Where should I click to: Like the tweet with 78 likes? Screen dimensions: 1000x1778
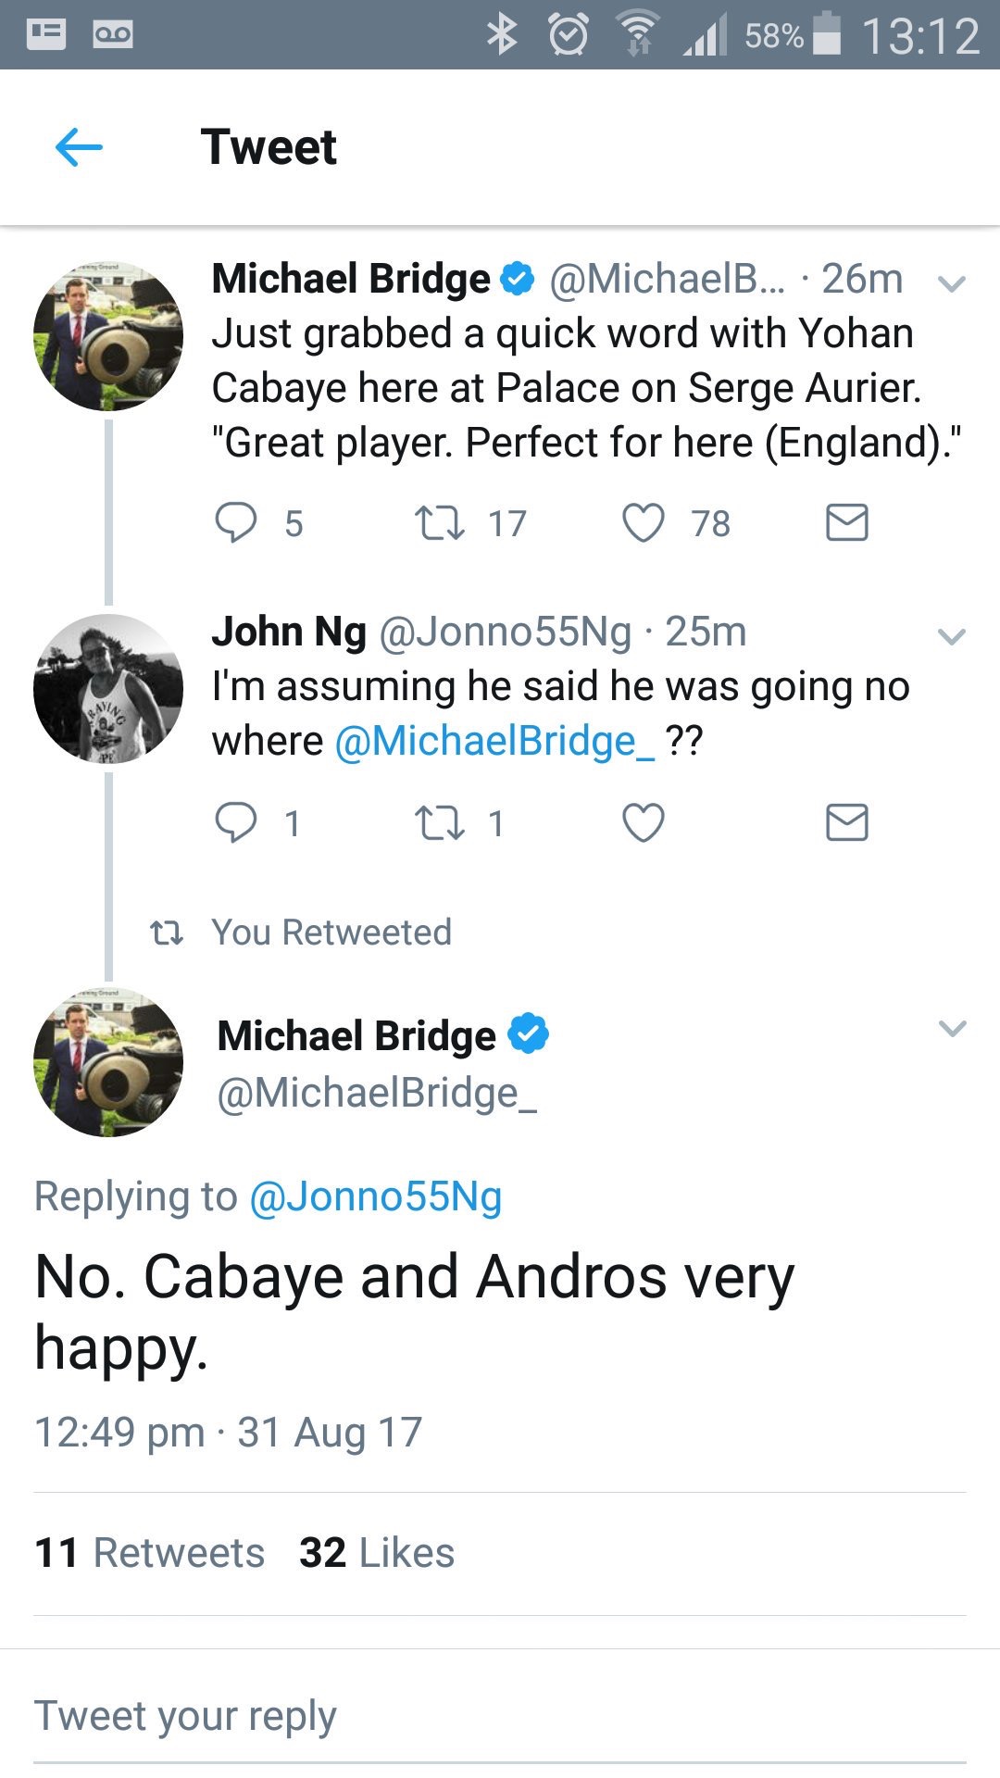643,522
